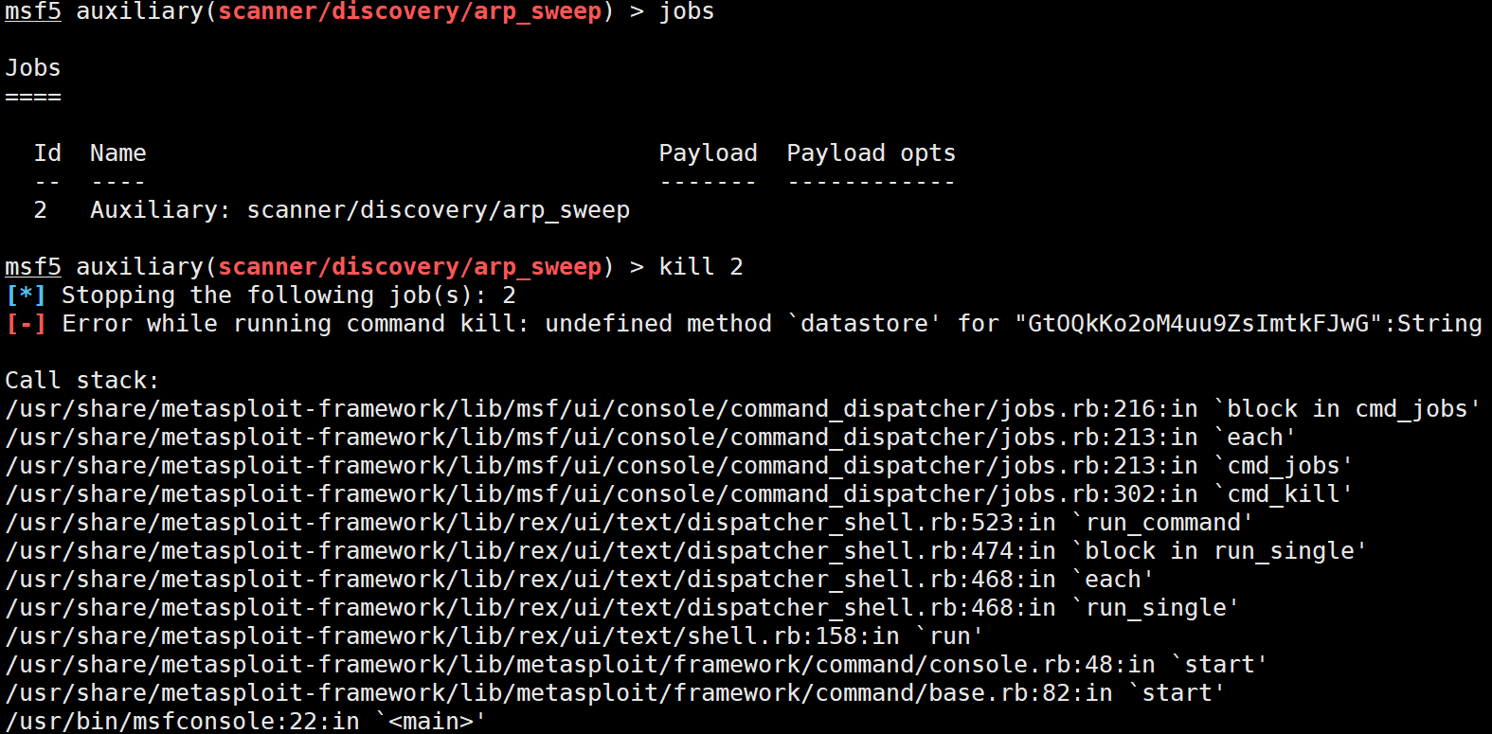
Task: Click 'undefined method `datastore'' error text
Action: [743, 324]
